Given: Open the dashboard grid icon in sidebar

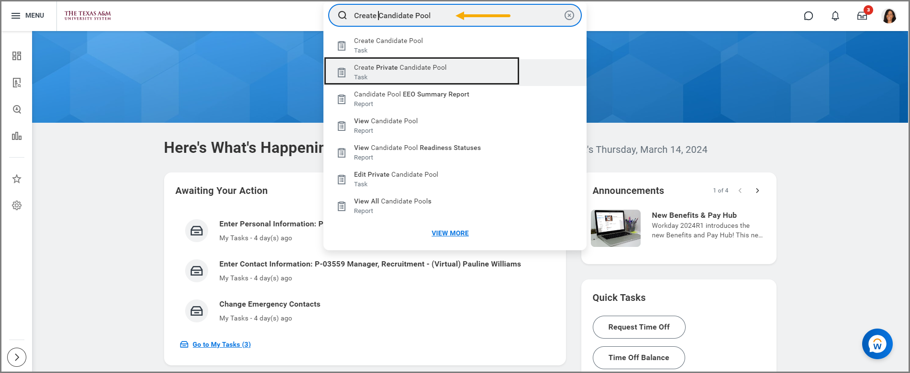Looking at the screenshot, I should (17, 56).
